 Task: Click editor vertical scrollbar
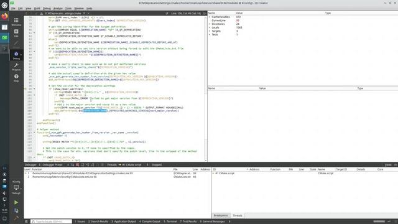206,89
